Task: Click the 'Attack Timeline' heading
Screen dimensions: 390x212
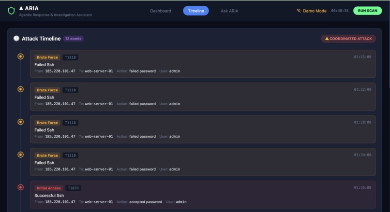Action: point(41,39)
